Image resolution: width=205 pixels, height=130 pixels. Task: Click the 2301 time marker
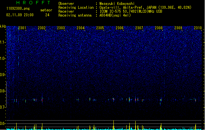(22, 28)
